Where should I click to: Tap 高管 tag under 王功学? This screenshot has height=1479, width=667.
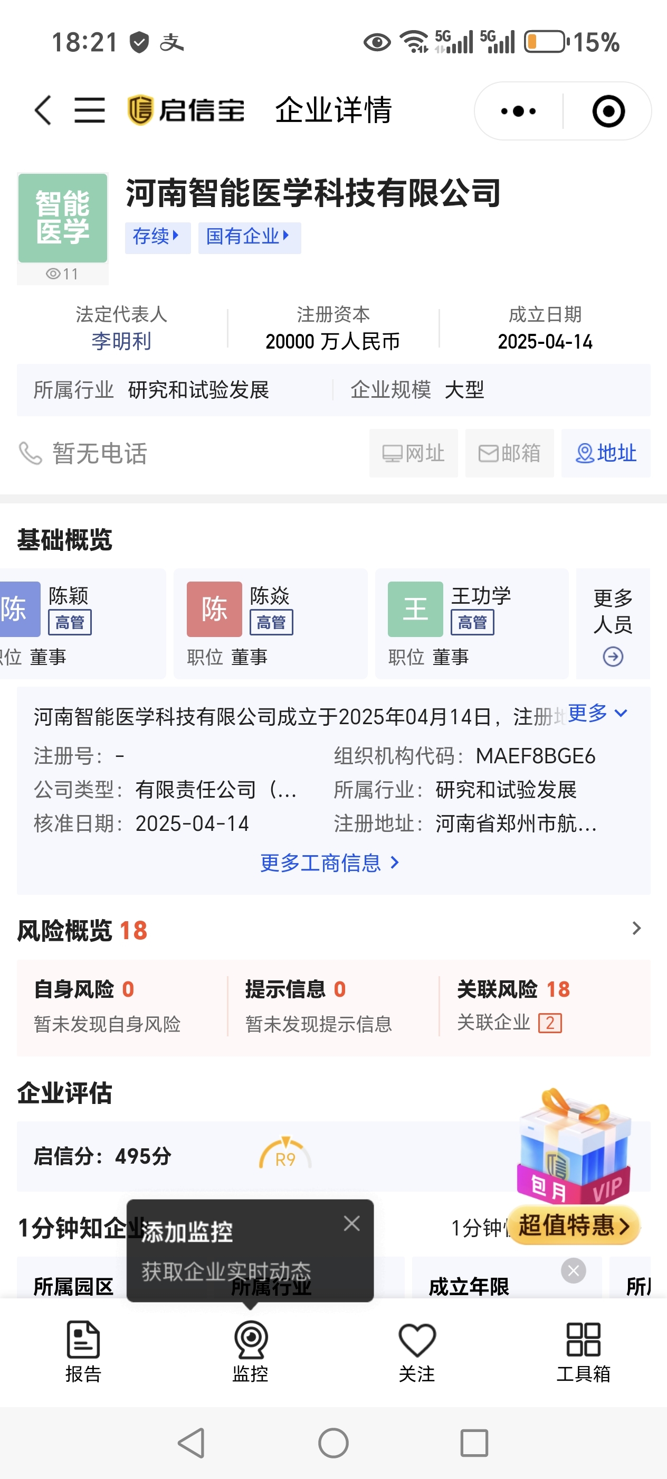coord(473,622)
